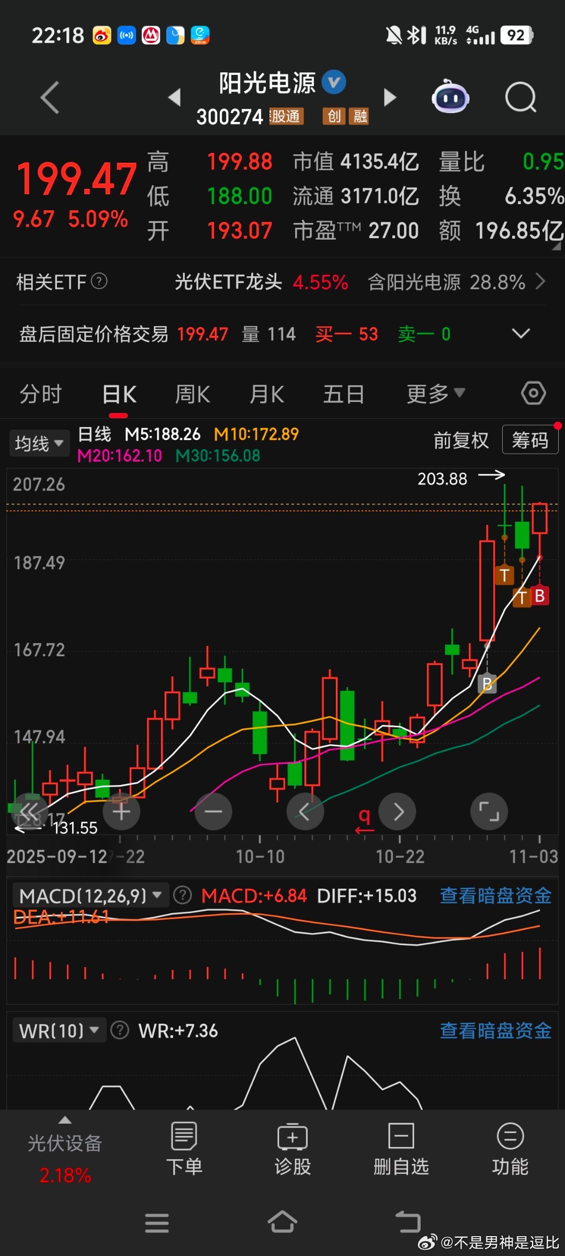The width and height of the screenshot is (565, 1256).
Task: Select the 日K tab
Action: pyautogui.click(x=119, y=394)
